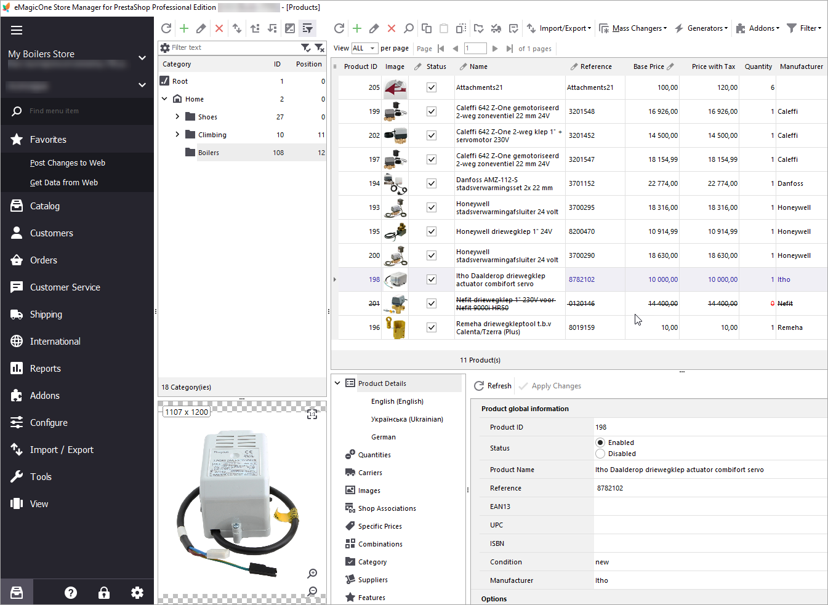Viewport: 828px width, 605px height.
Task: Edit the selected category with the pencil icon
Action: (201, 28)
